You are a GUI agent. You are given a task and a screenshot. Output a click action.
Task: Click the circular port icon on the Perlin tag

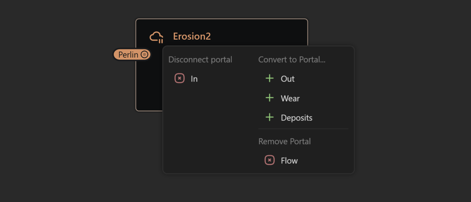point(144,54)
